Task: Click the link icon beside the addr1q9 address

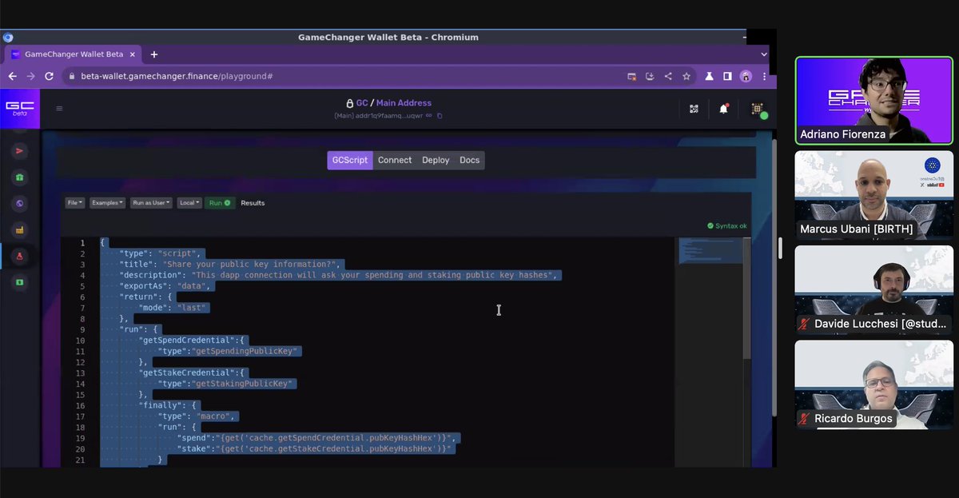Action: (x=428, y=116)
